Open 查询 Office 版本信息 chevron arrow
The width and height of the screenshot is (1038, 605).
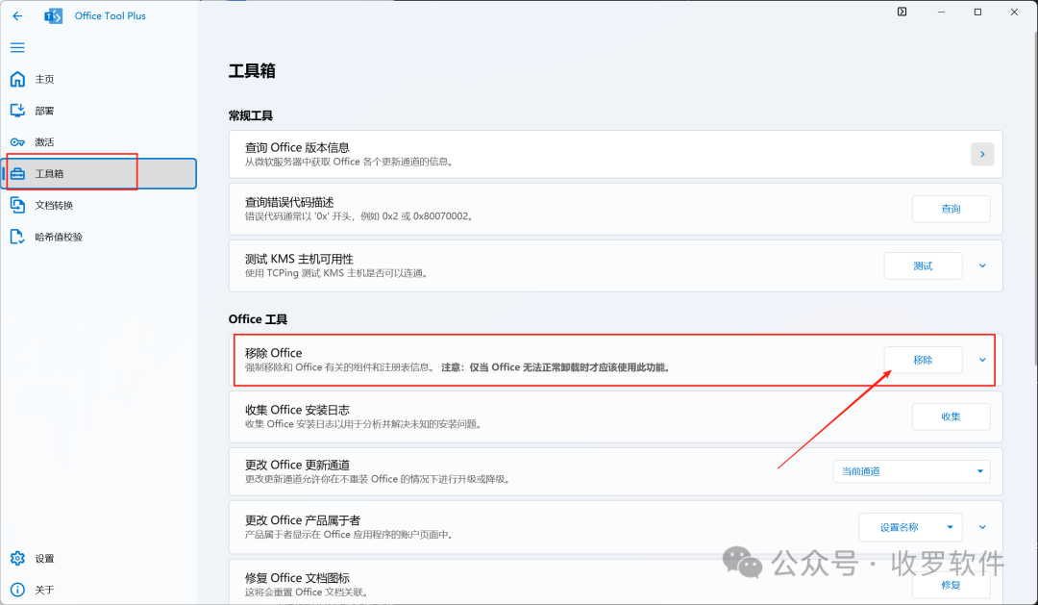tap(982, 155)
